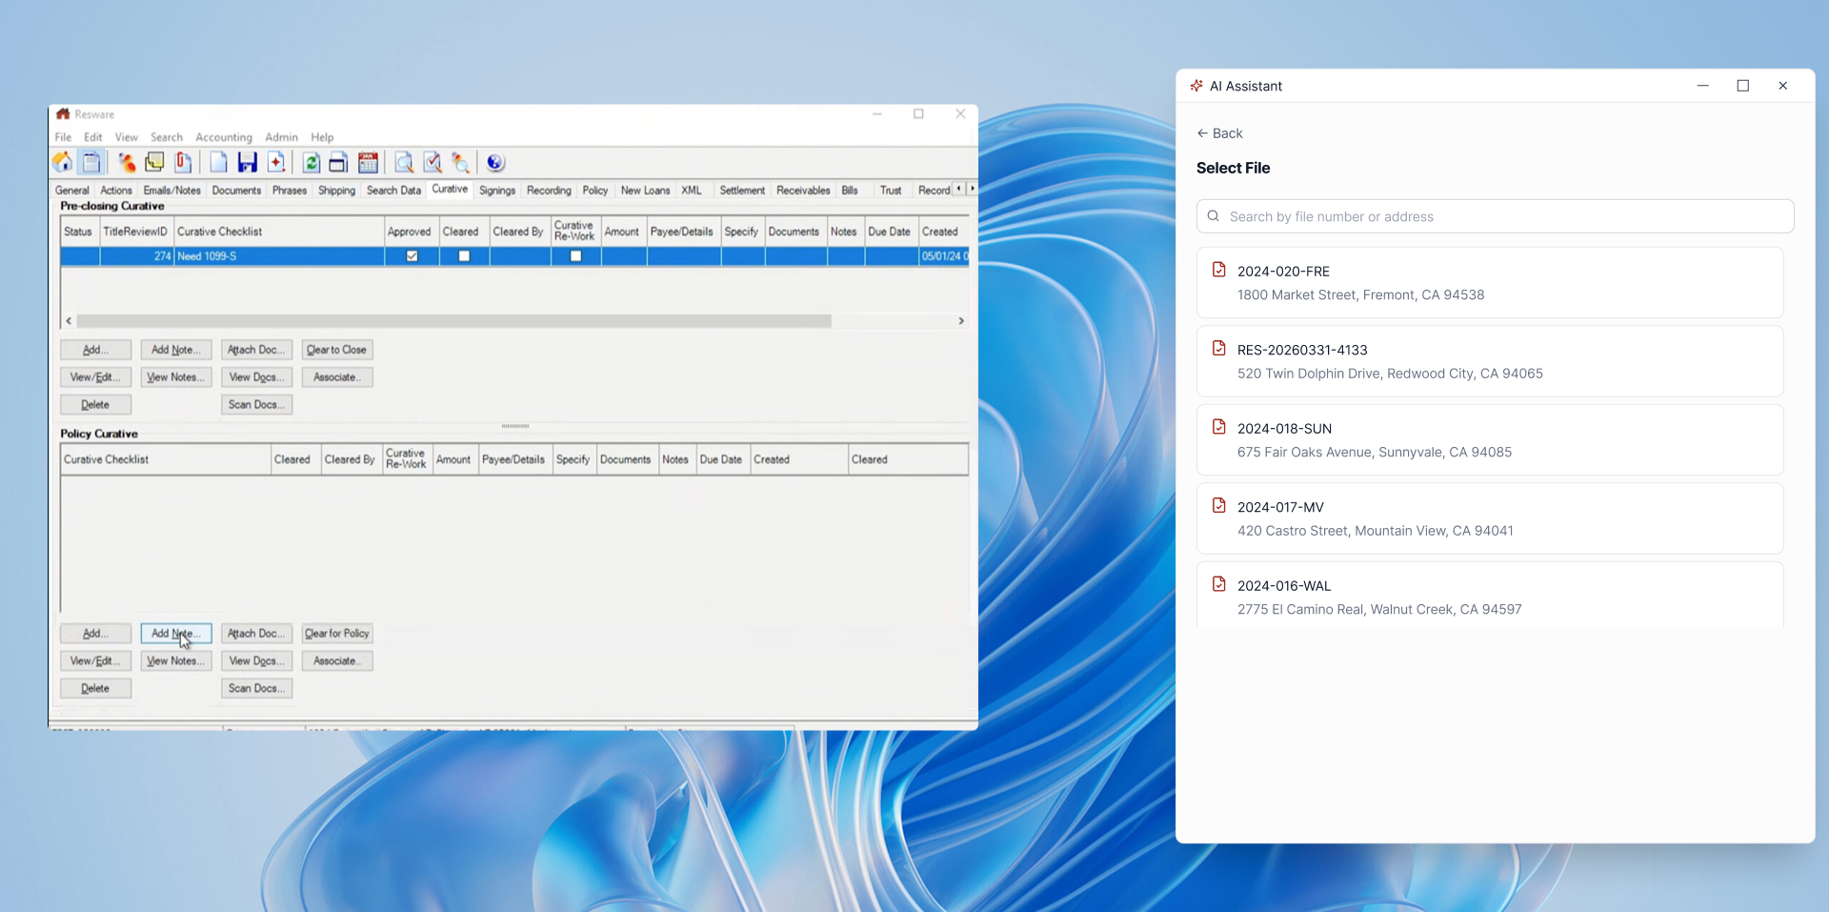Open the File menu

pos(63,137)
